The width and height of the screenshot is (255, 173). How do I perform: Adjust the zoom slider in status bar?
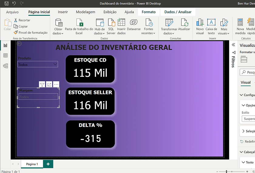226,171
